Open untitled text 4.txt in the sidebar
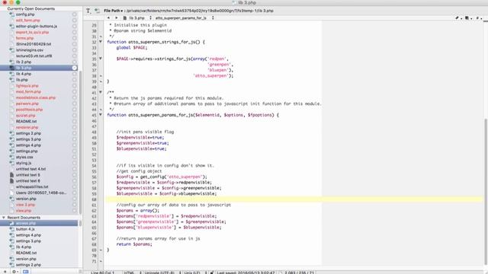Image resolution: width=488 pixels, height=274 pixels. 30,169
